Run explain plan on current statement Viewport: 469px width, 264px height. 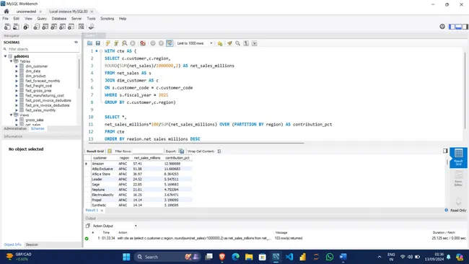pos(124,43)
